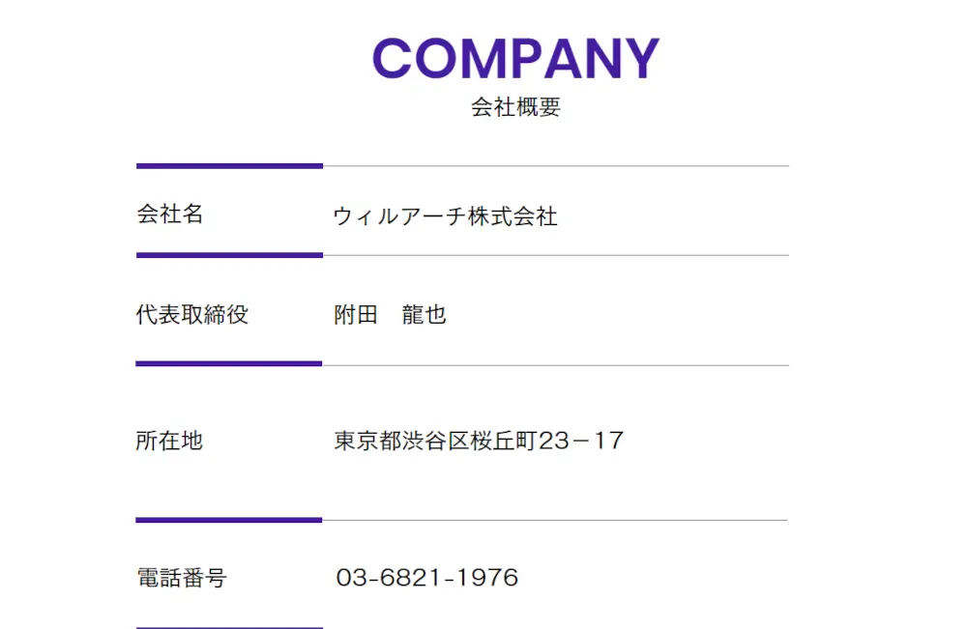967x629 pixels.
Task: Click the purple bar above 所在地
Action: pos(229,364)
